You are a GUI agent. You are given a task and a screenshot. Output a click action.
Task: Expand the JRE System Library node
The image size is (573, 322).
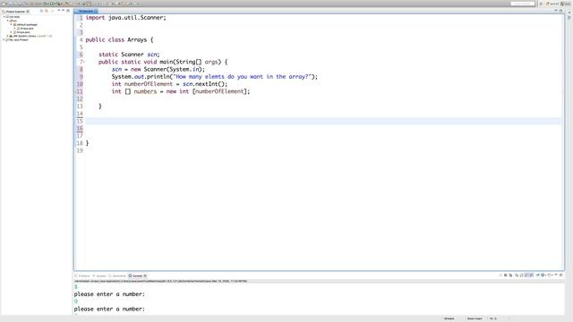(x=7, y=36)
